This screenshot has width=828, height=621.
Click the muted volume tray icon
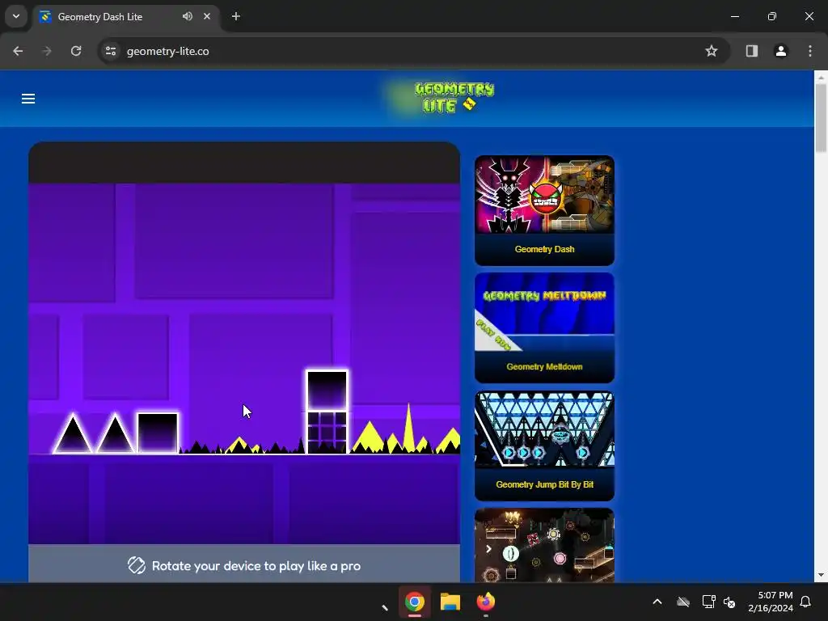(x=730, y=602)
